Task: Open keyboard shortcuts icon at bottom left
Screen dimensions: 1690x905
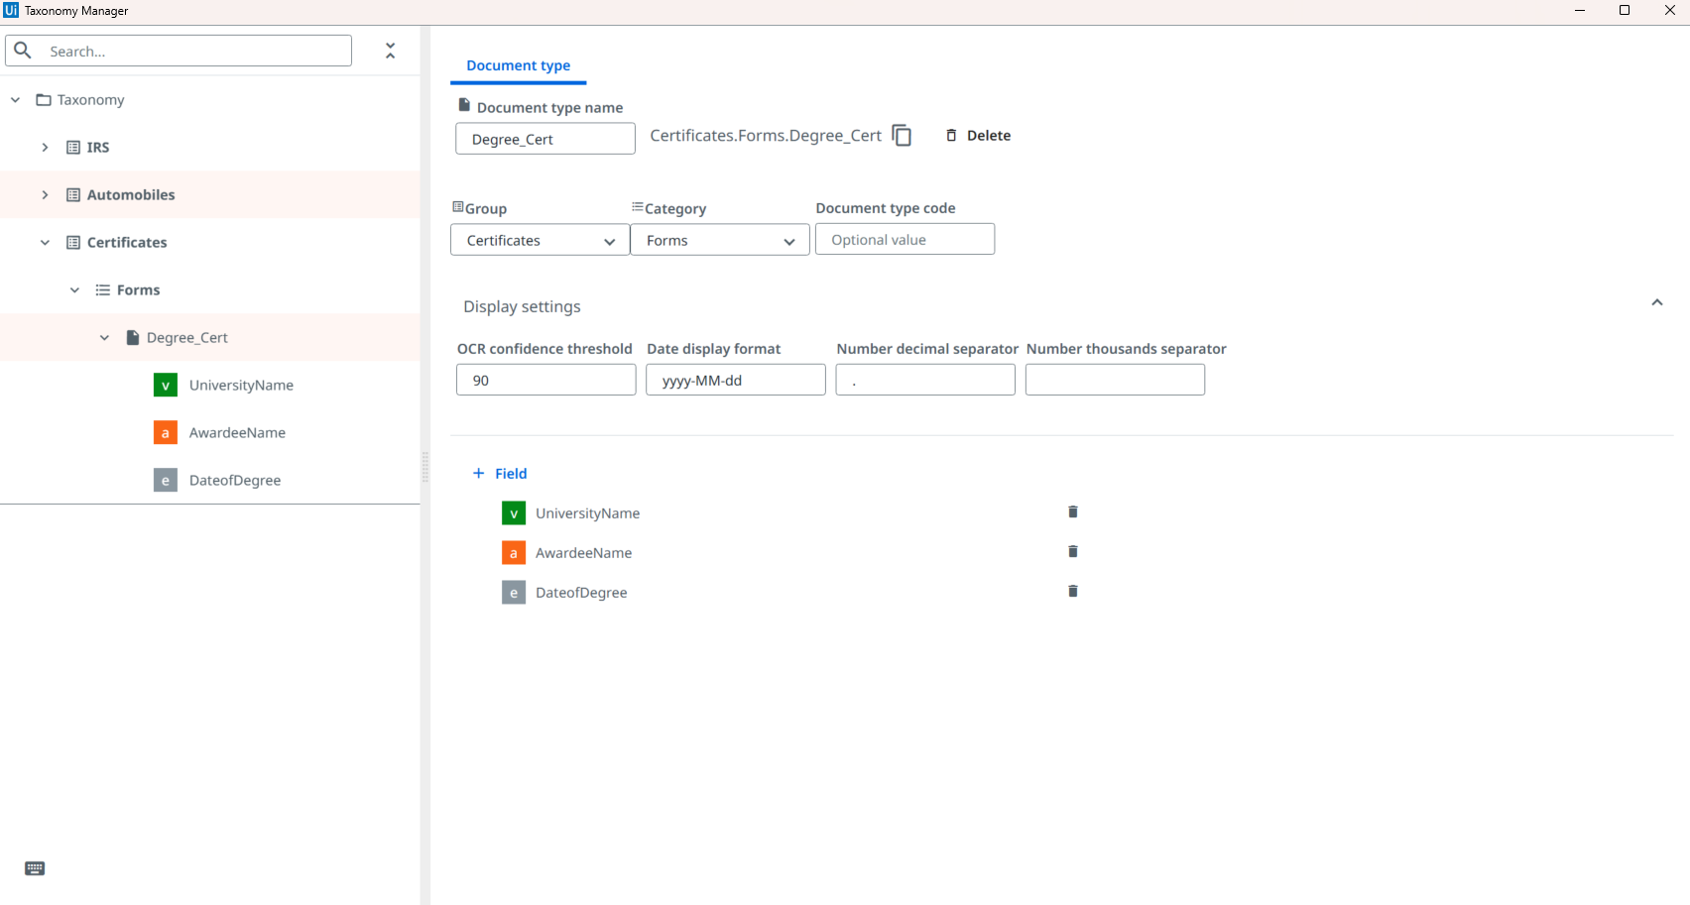Action: pos(35,868)
